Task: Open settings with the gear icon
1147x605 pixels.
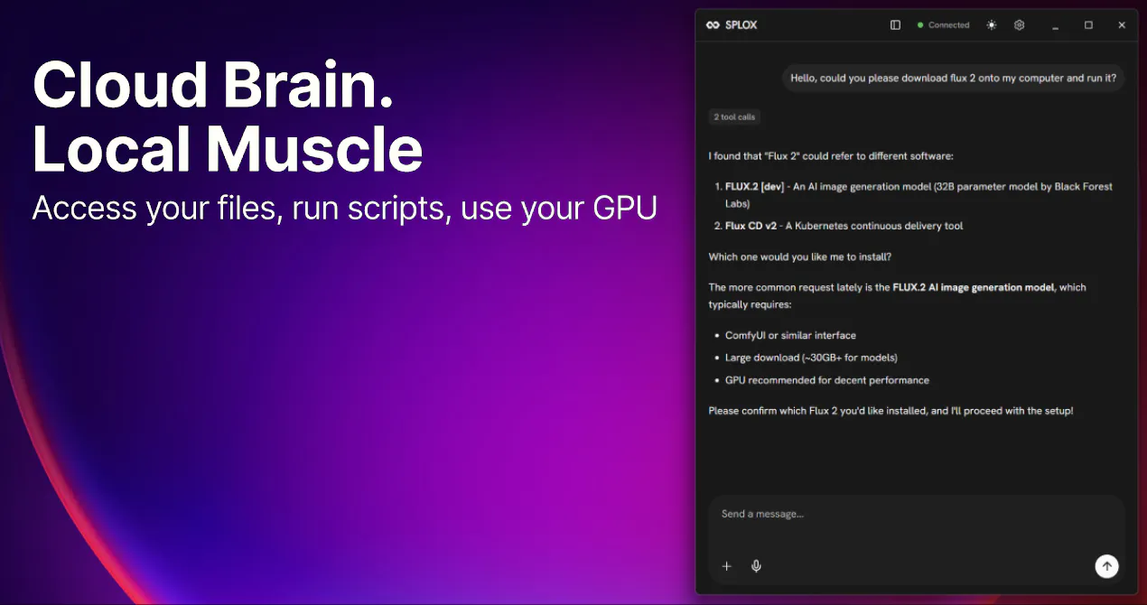Action: point(1019,25)
